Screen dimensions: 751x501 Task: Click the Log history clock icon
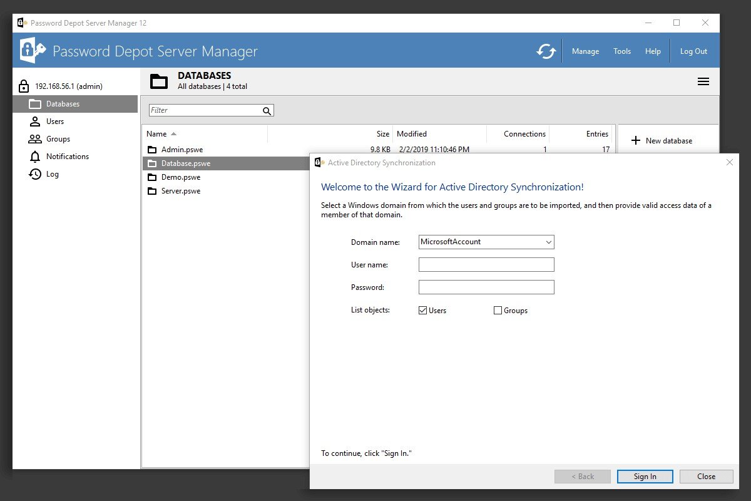click(35, 174)
